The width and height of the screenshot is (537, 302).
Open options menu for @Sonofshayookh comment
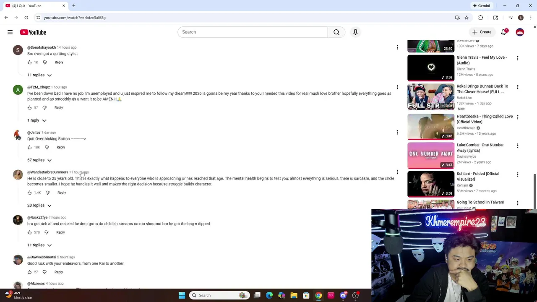(x=397, y=47)
